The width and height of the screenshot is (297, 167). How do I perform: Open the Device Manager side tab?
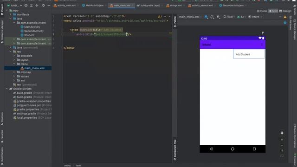pos(295,29)
